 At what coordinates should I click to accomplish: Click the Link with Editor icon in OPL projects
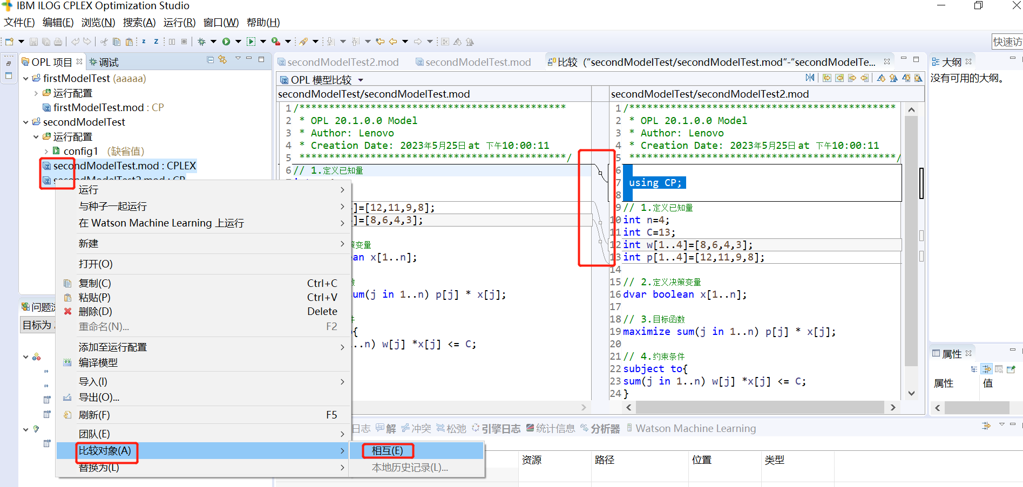[x=222, y=60]
